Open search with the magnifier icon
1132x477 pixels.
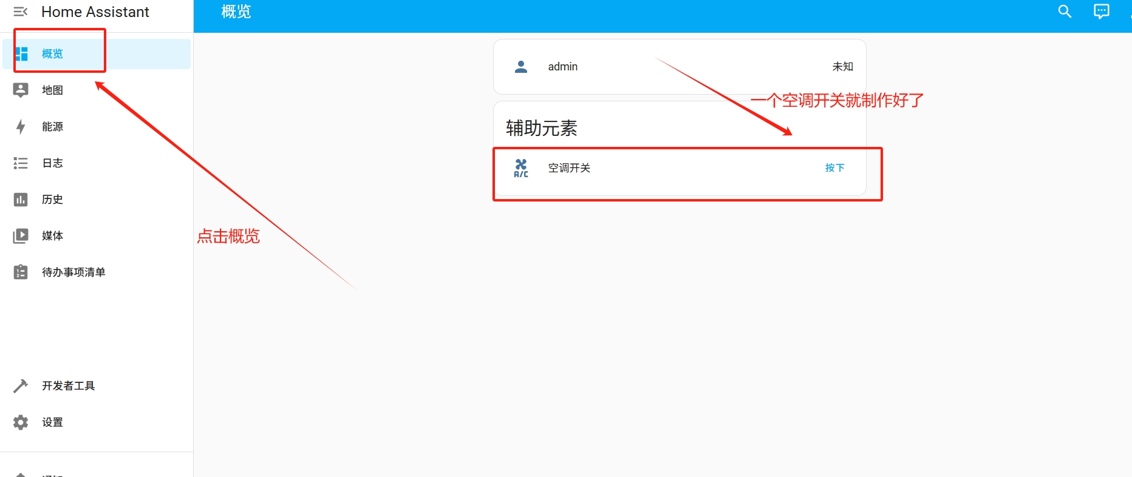coord(1065,12)
